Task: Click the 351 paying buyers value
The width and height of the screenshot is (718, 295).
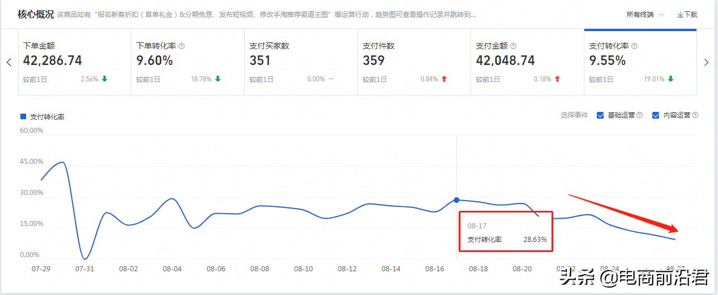Action: click(260, 60)
